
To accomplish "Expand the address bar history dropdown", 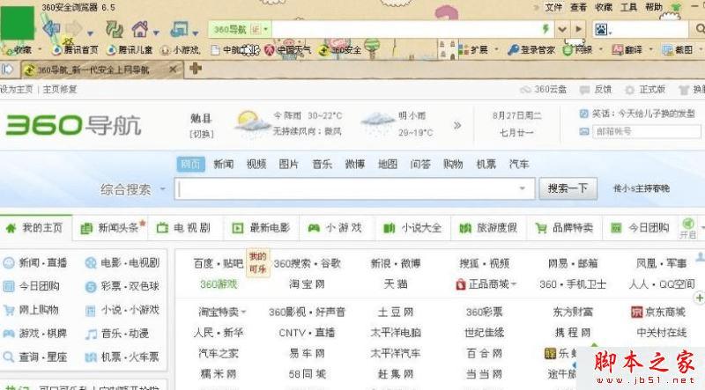I will (x=562, y=30).
